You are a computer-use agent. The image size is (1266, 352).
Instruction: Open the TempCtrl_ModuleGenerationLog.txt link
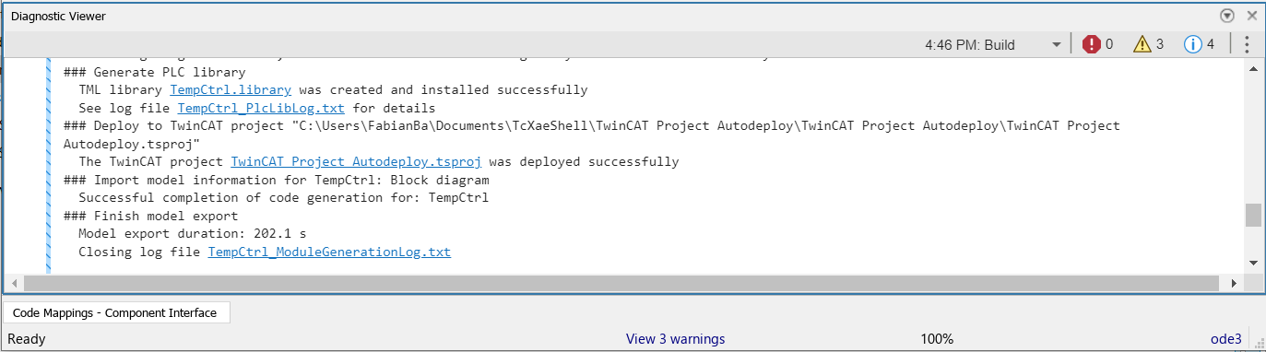[329, 252]
